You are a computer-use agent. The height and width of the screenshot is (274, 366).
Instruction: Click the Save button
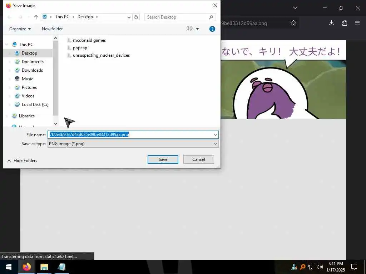tap(163, 159)
